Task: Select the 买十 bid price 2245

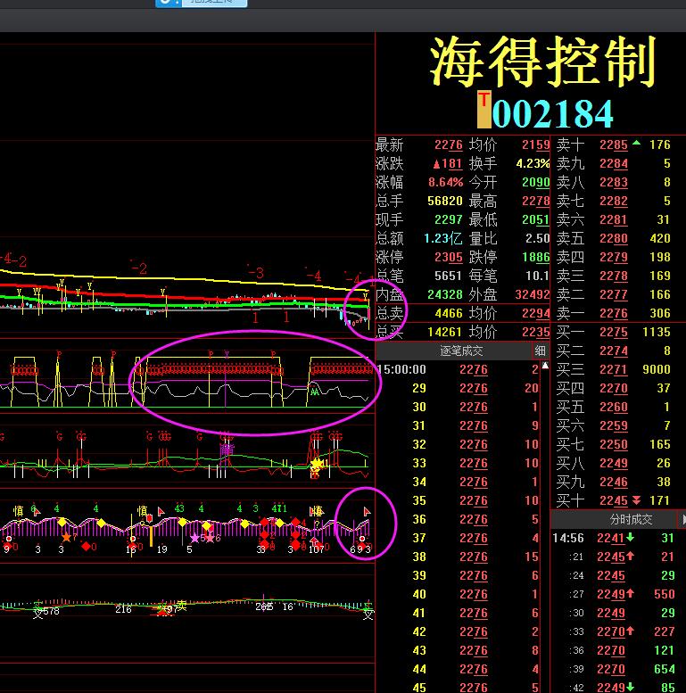Action: [614, 500]
